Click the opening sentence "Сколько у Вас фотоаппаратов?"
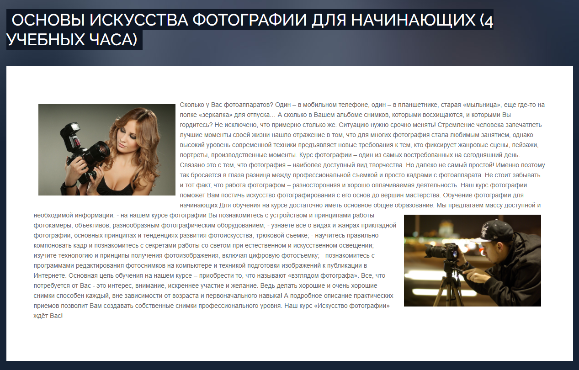579x370 pixels. coord(226,105)
